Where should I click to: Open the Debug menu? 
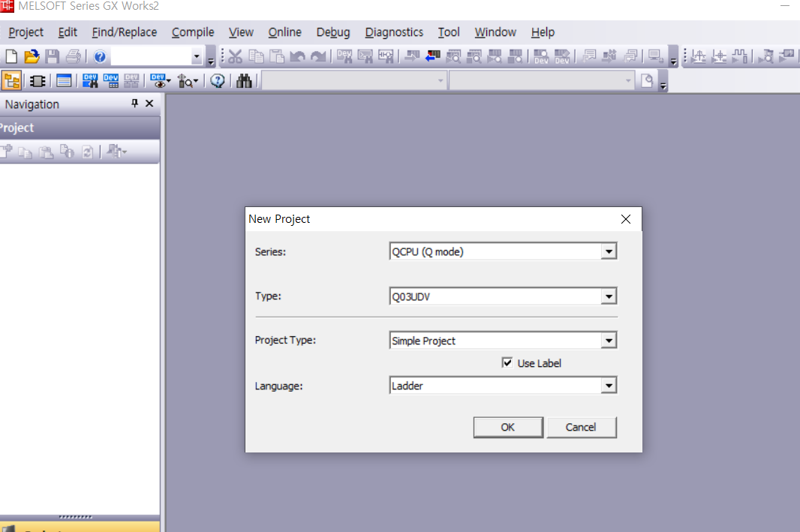333,32
